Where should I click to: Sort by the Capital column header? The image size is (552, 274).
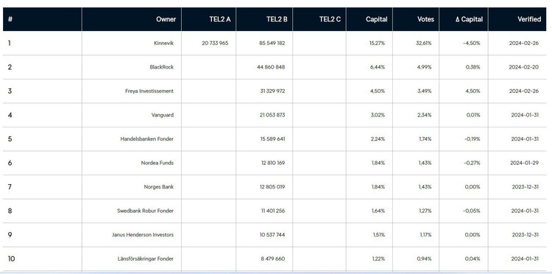[376, 19]
